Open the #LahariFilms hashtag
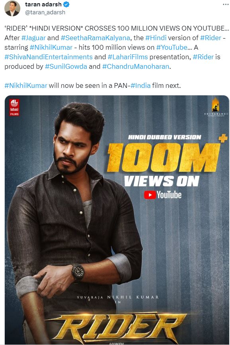This screenshot has width=230, height=345. point(128,57)
